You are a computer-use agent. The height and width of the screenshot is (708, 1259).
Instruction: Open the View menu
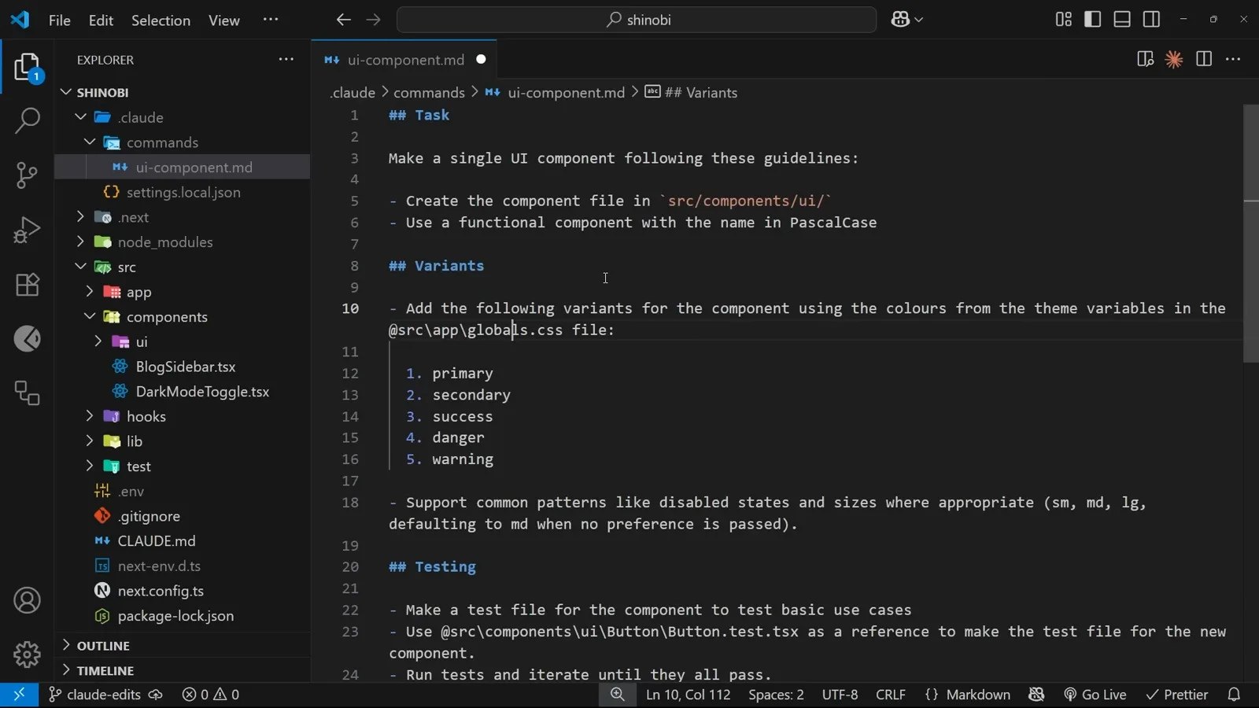[224, 20]
